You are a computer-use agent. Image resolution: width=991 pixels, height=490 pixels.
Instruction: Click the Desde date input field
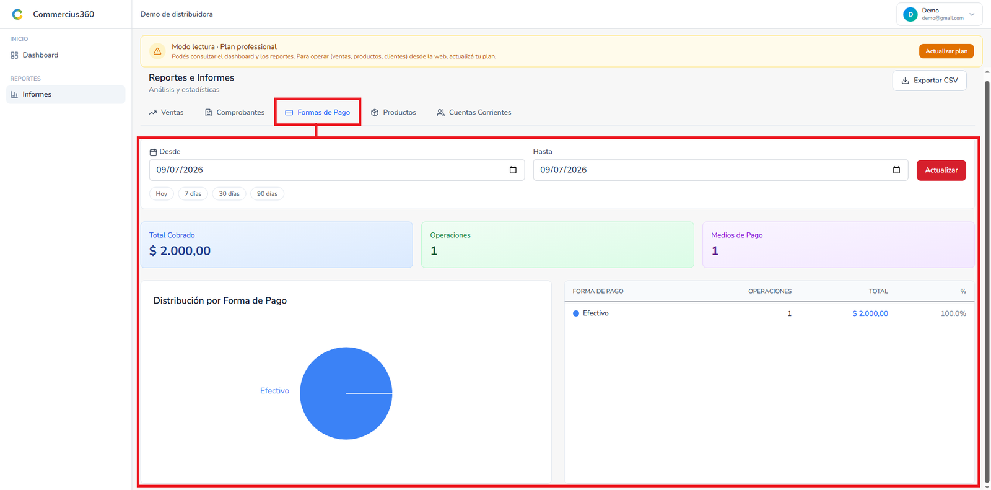(337, 170)
